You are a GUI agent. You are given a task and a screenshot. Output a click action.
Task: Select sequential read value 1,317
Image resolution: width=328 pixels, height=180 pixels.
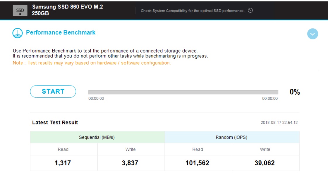coord(63,163)
